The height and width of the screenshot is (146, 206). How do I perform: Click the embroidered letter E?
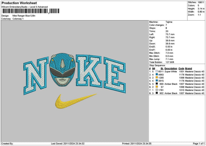(x=115, y=75)
